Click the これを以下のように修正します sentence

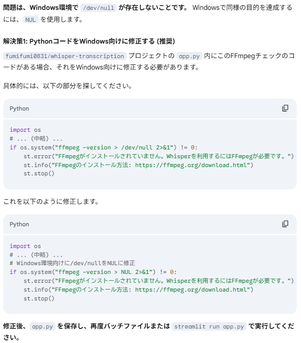point(51,201)
